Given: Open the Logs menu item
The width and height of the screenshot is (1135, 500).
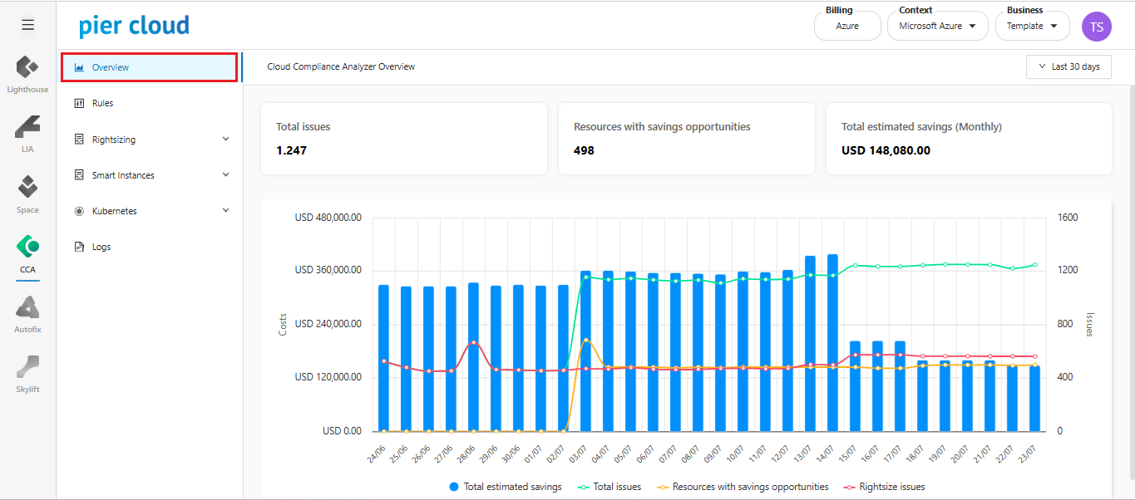Looking at the screenshot, I should [x=101, y=247].
